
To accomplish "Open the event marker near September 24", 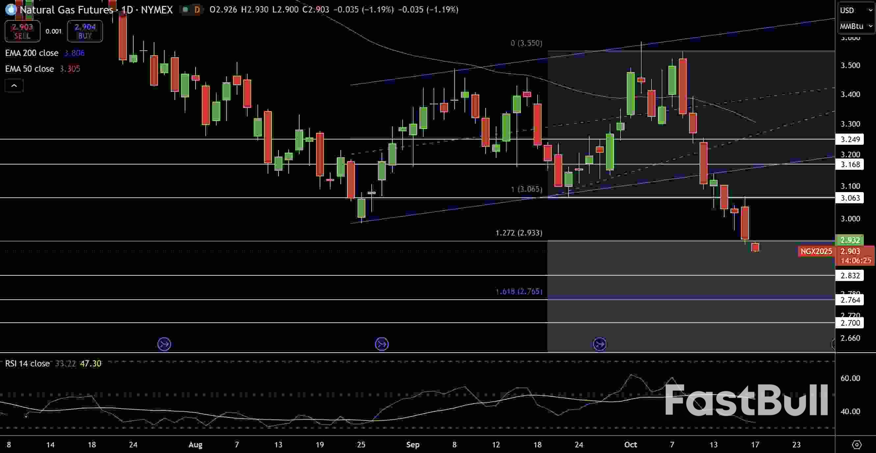I will click(599, 344).
